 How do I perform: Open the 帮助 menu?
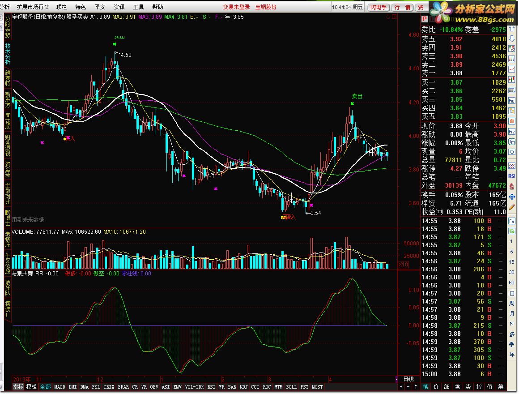click(157, 7)
